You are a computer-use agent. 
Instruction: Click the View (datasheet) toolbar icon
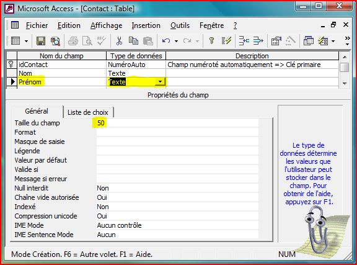tap(15, 42)
